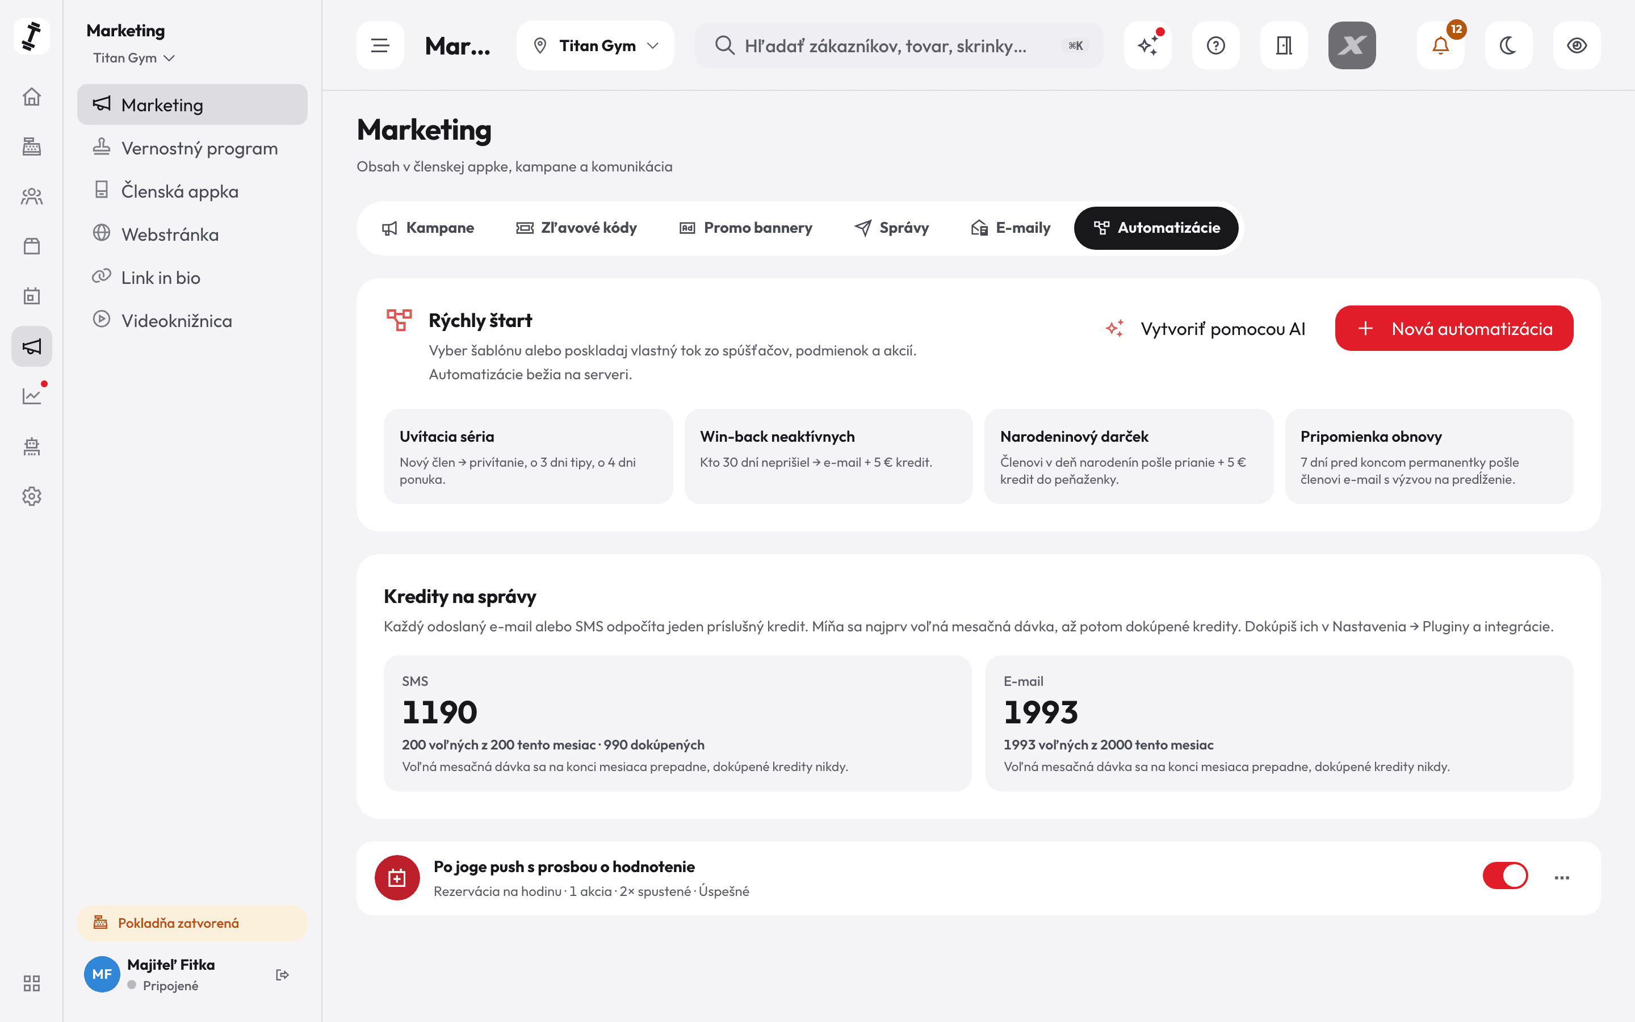This screenshot has width=1635, height=1022.
Task: Click the hamburger menu button in top bar
Action: pos(380,45)
